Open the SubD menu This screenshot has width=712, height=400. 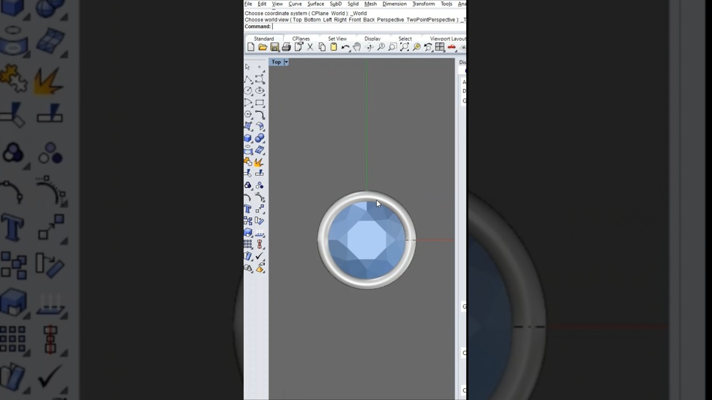[x=335, y=4]
